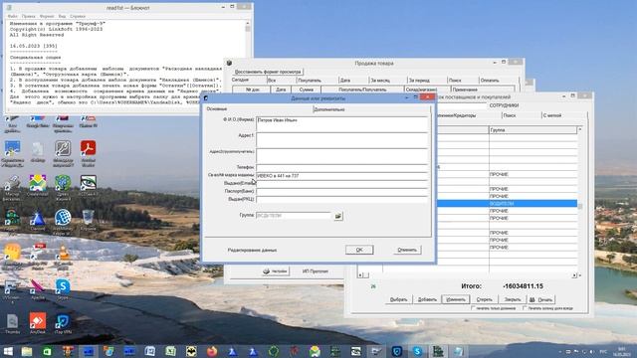Enable first checkbox under Стереть button
This screenshot has height=358, width=637.
pos(474,308)
